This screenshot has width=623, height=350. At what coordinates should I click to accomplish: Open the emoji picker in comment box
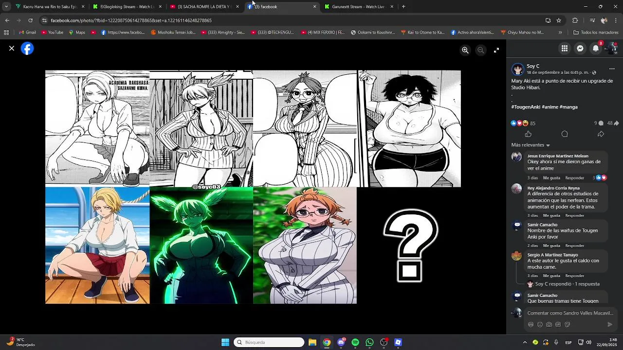point(540,324)
